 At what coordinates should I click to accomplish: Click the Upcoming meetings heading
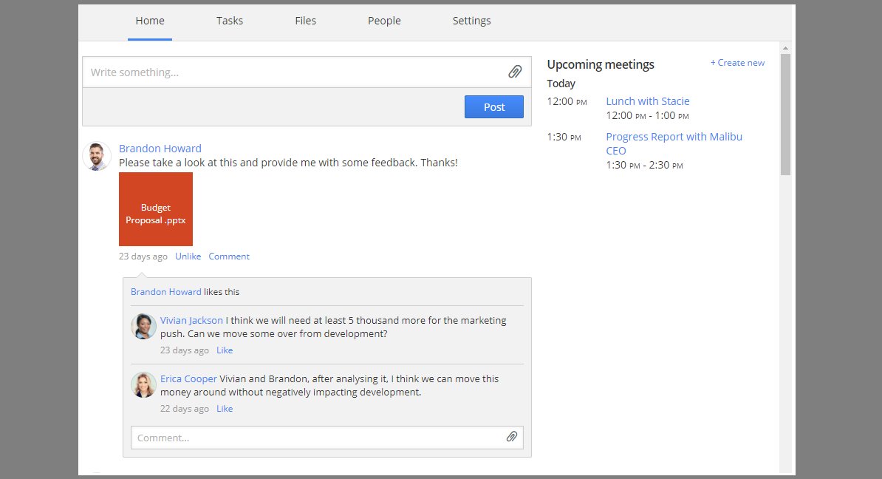point(600,65)
